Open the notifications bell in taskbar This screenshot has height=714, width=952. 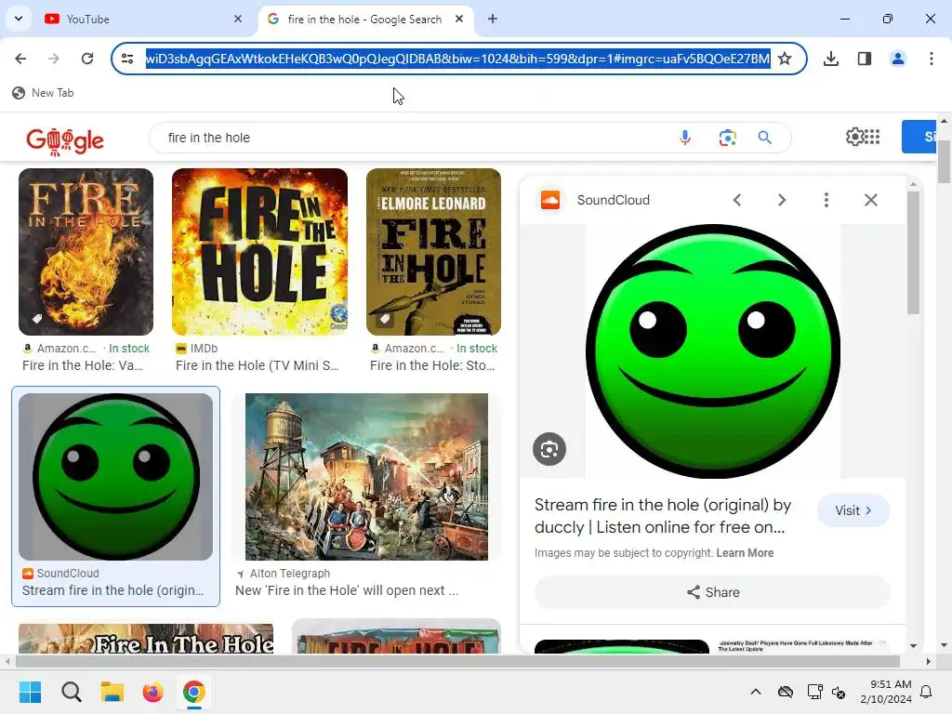927,692
